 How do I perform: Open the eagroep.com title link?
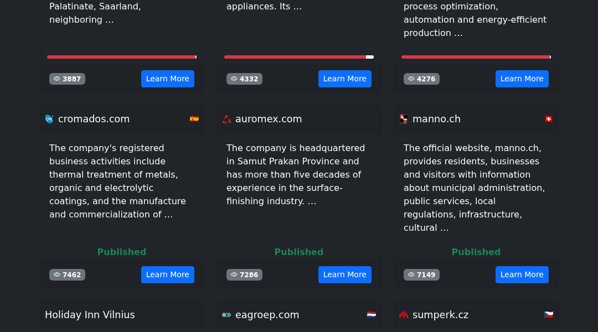(x=267, y=315)
